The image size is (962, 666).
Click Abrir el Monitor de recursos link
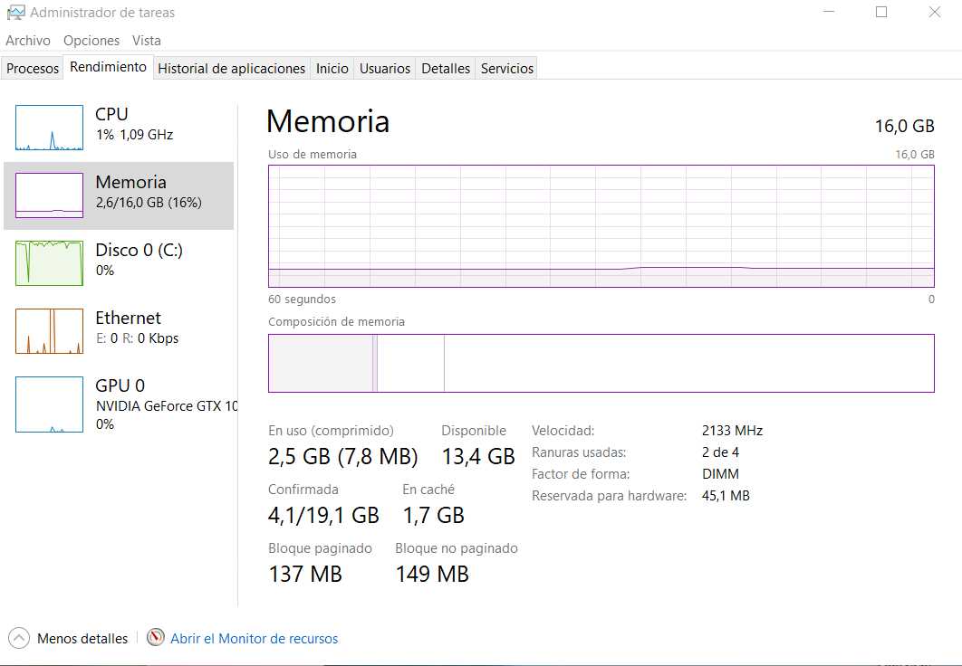pos(255,639)
